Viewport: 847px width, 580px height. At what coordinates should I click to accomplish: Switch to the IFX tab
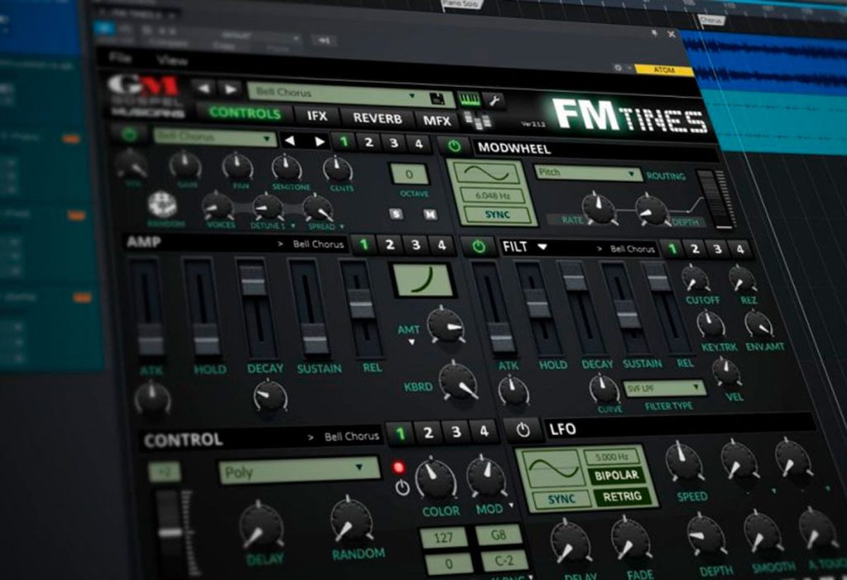[x=317, y=116]
